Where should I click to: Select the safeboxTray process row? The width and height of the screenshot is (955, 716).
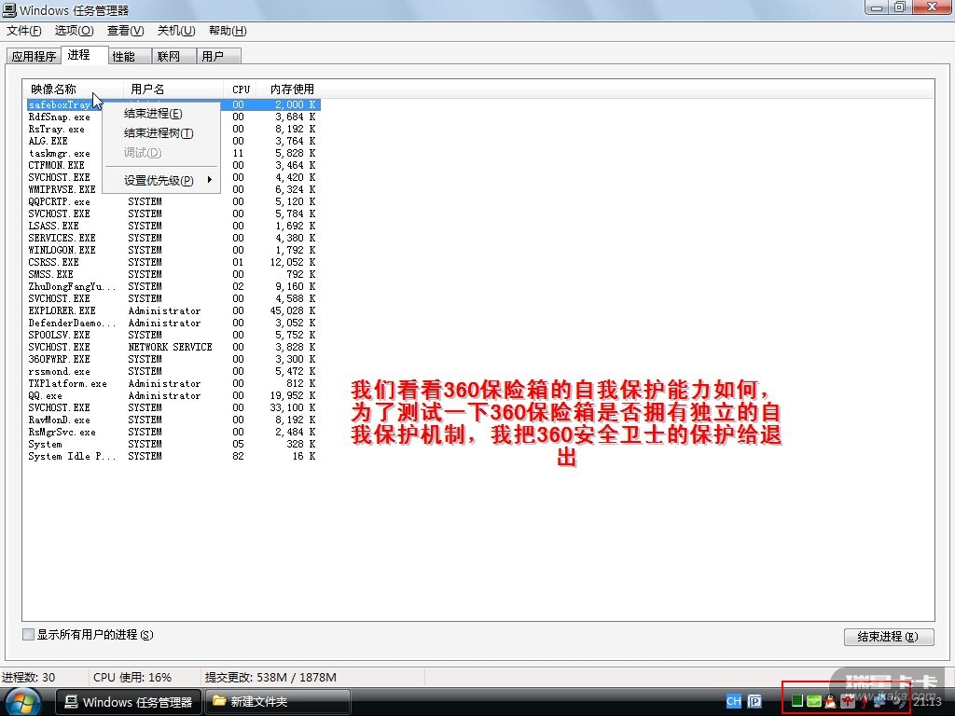173,104
